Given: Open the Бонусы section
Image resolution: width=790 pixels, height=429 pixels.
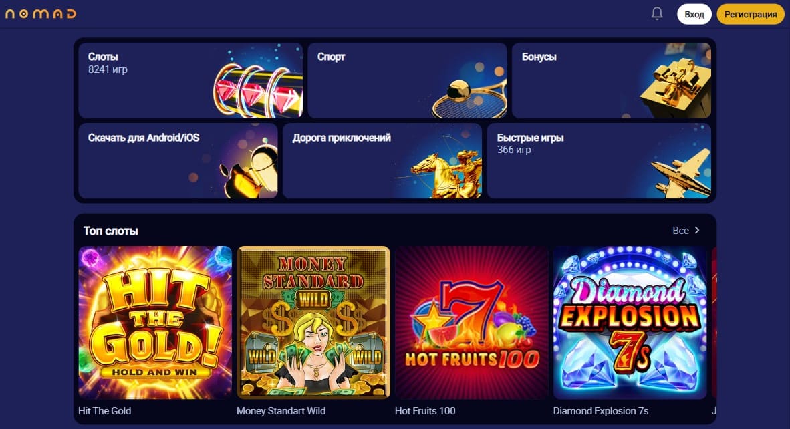Looking at the screenshot, I should click(x=611, y=80).
